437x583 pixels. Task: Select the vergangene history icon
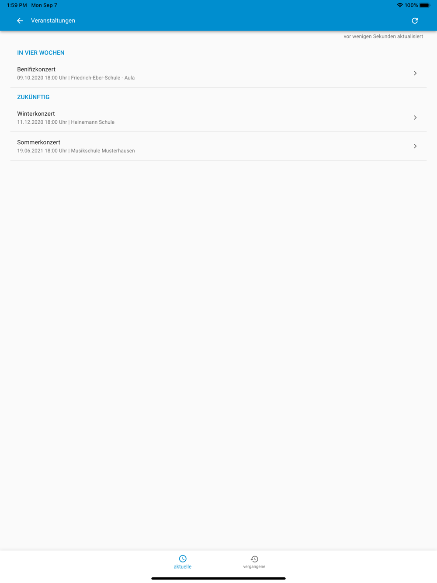pos(254,559)
